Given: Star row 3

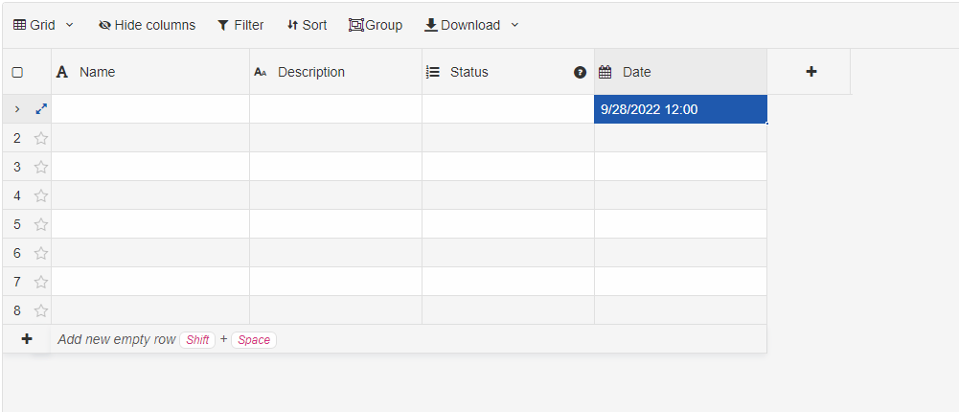Looking at the screenshot, I should coord(41,167).
